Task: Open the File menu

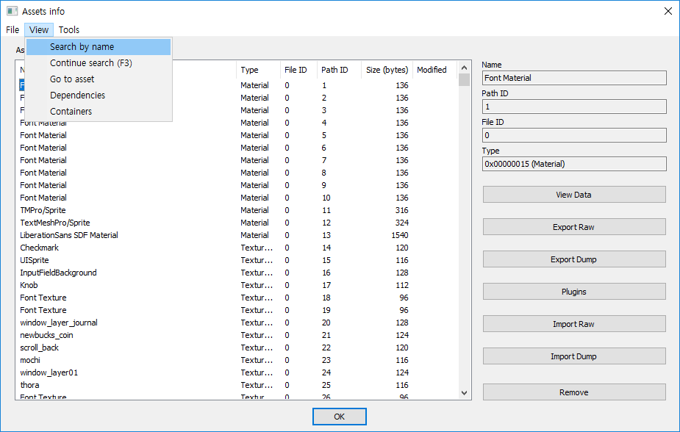Action: click(x=12, y=29)
